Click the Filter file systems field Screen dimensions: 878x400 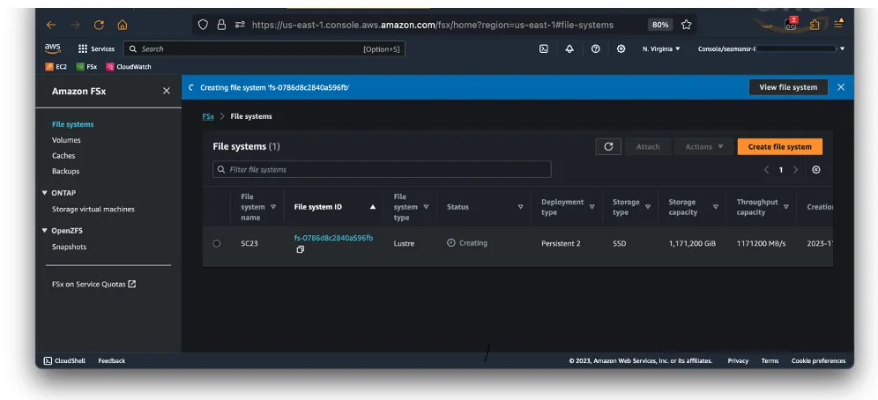(382, 169)
